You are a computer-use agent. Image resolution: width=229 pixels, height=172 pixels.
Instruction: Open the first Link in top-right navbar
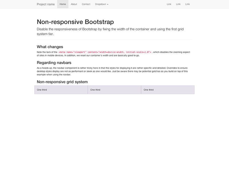169,4
